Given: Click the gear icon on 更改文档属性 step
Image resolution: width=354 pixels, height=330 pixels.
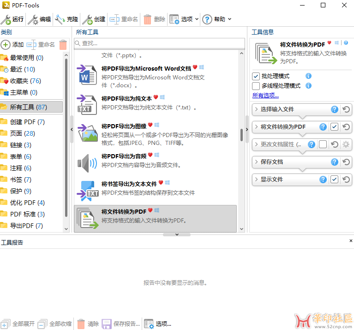Looking at the screenshot, I should tap(346, 144).
